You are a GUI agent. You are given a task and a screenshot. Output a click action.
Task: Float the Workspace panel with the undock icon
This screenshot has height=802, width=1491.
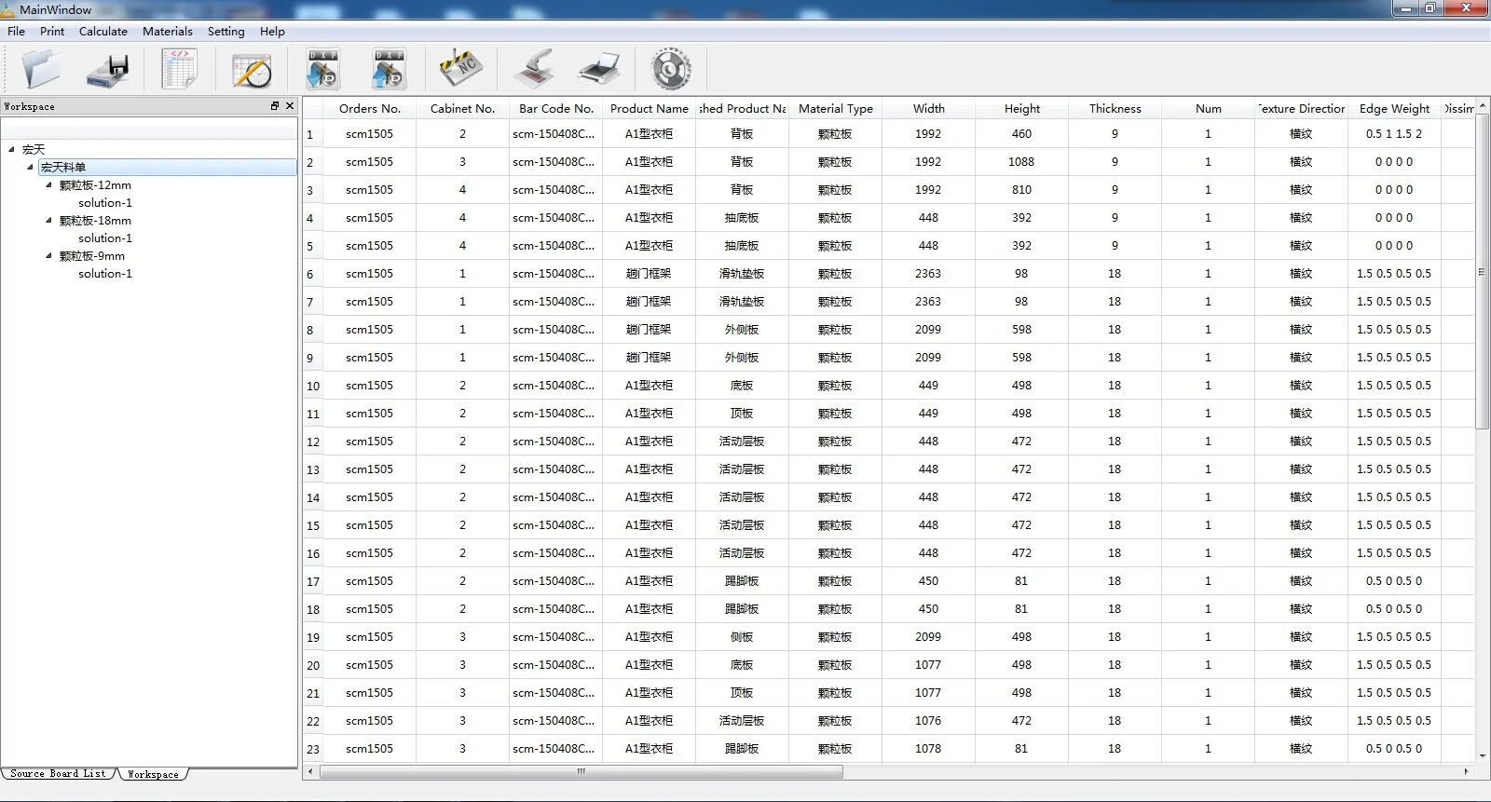tap(275, 106)
